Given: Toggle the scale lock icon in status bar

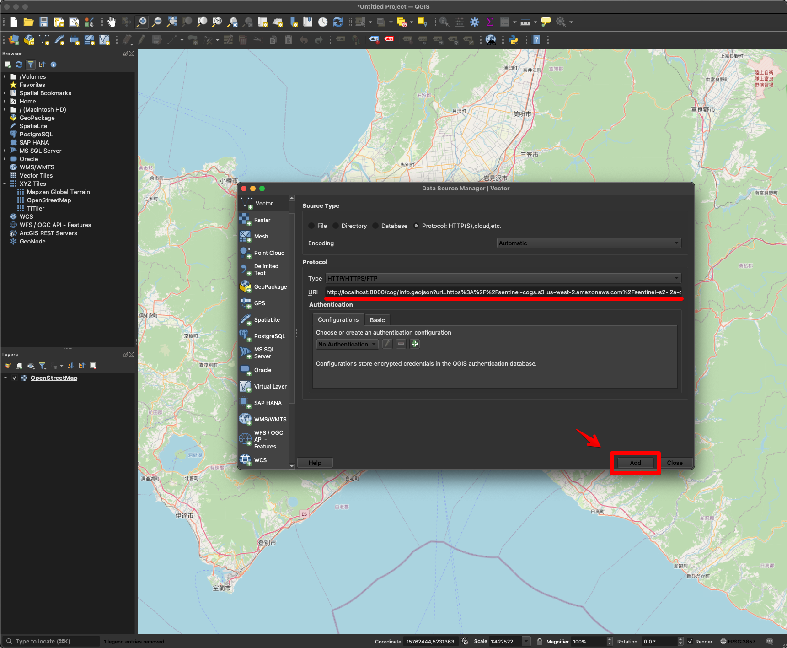Looking at the screenshot, I should pyautogui.click(x=540, y=641).
